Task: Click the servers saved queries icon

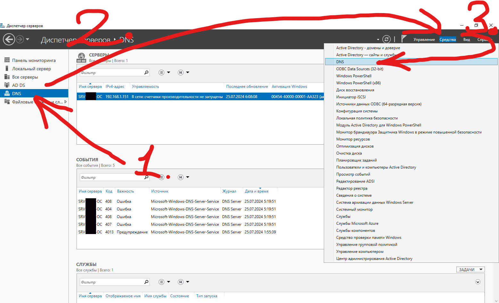Action: click(181, 72)
